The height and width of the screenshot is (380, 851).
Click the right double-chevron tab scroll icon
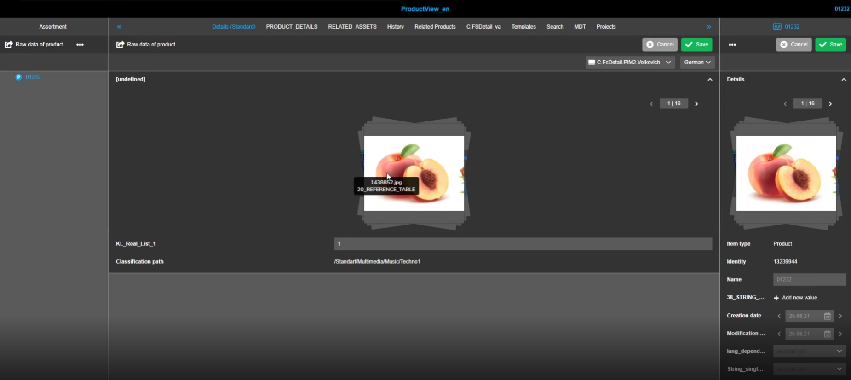click(x=709, y=27)
